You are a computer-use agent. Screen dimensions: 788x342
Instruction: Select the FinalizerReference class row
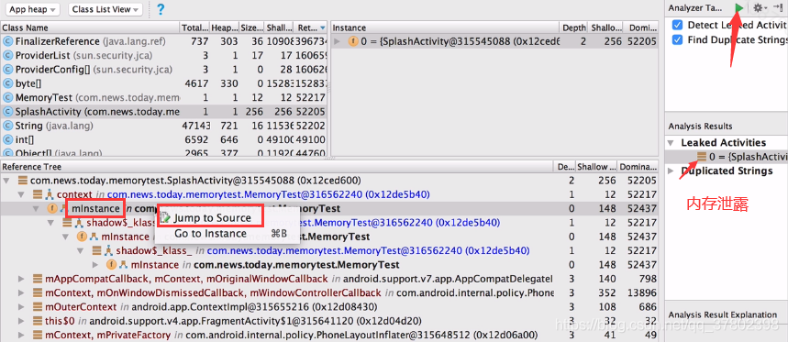[164, 41]
